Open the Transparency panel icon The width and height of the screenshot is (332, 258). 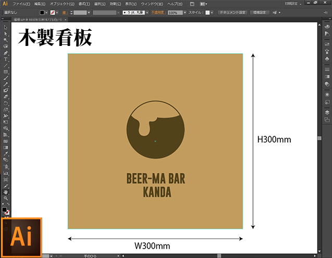coord(327,84)
